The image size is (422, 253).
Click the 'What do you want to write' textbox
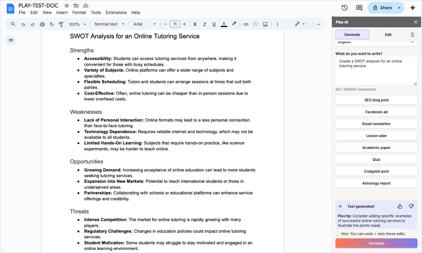[376, 71]
